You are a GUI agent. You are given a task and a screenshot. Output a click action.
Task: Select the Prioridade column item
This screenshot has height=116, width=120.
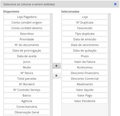coord(27,39)
